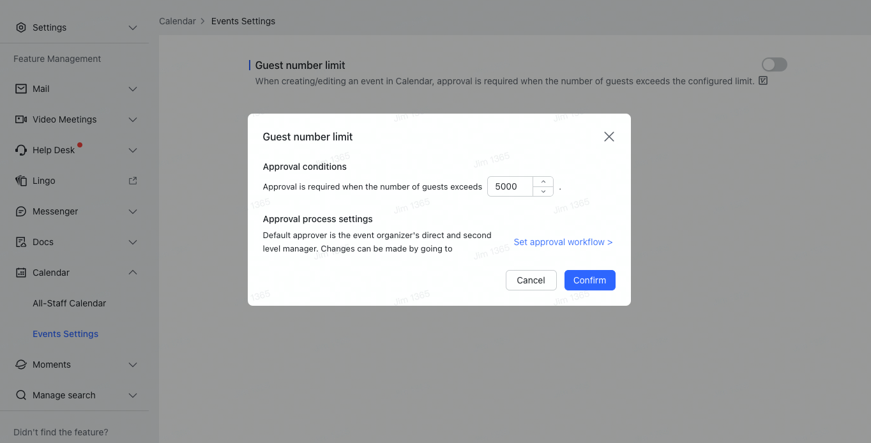871x443 pixels.
Task: Click the Docs document icon
Action: click(20, 242)
